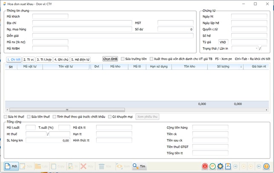The width and height of the screenshot is (274, 173).
Task: Click the orange help question-mark icon
Action: pyautogui.click(x=266, y=166)
